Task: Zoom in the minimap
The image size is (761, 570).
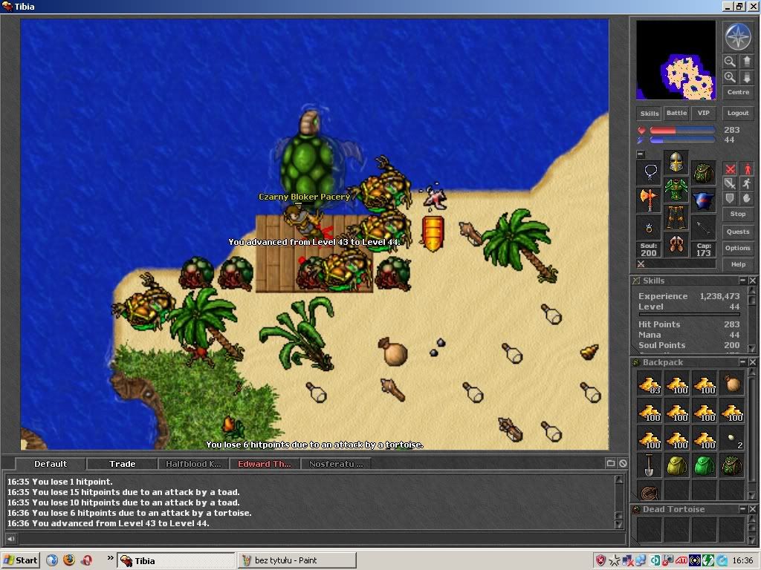Action: click(730, 77)
